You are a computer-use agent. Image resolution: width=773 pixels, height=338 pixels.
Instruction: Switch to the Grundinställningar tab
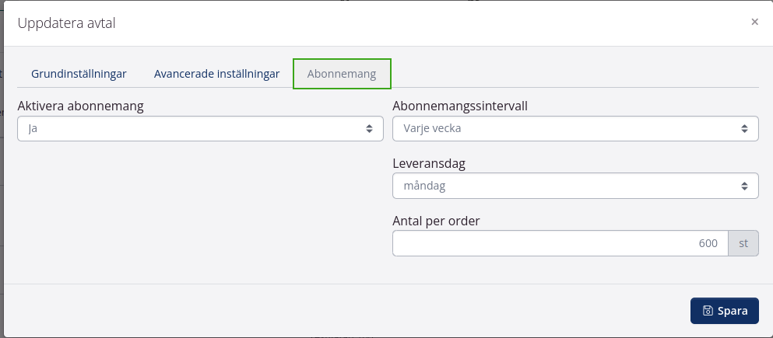[79, 74]
